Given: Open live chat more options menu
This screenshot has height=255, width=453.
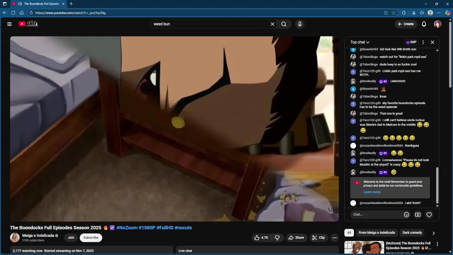Looking at the screenshot, I should [x=423, y=42].
